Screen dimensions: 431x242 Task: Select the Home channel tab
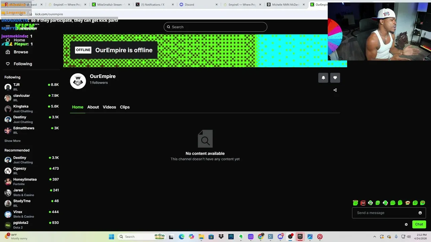pyautogui.click(x=77, y=107)
